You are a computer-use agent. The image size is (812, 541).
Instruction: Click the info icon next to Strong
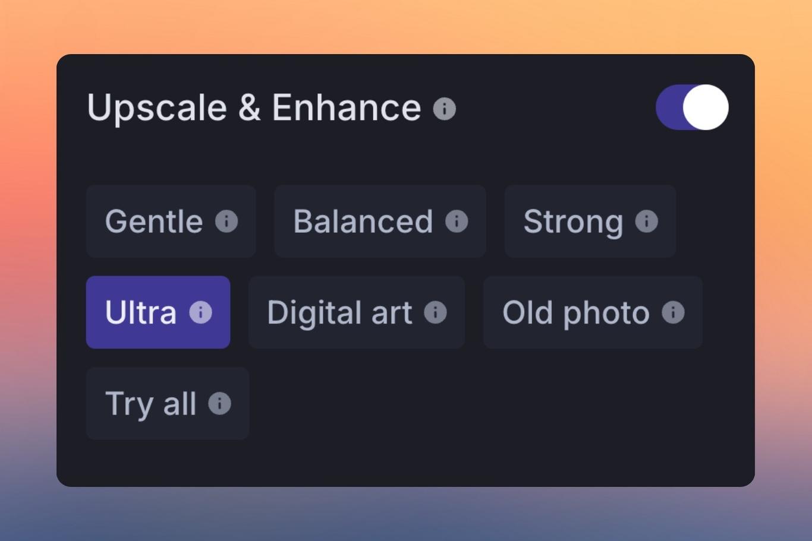point(646,222)
